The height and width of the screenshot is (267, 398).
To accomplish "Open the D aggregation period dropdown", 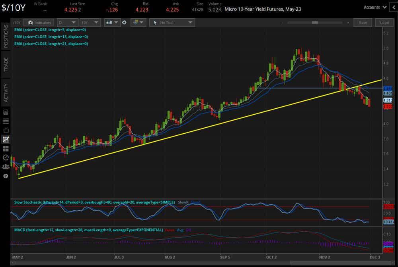I will (67, 23).
